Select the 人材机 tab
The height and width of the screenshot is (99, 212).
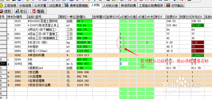[x=95, y=5]
